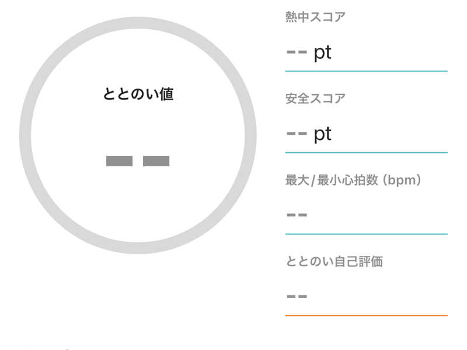This screenshot has height=350, width=467.
Task: Click the right dash block inside the circle
Action: (x=156, y=161)
